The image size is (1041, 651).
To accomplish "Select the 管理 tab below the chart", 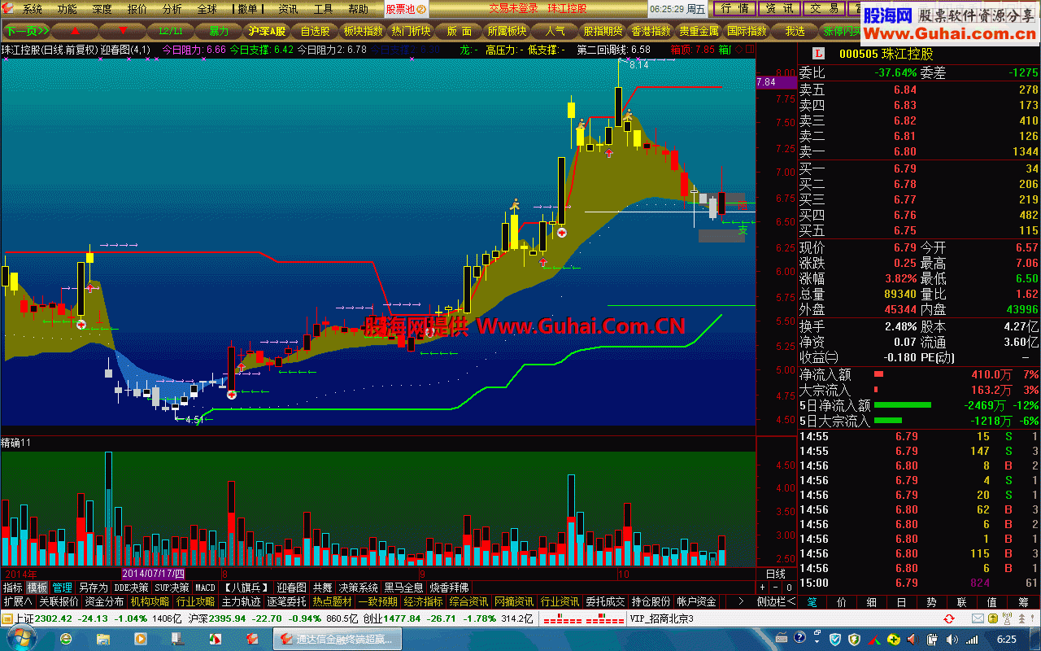I will tap(63, 588).
